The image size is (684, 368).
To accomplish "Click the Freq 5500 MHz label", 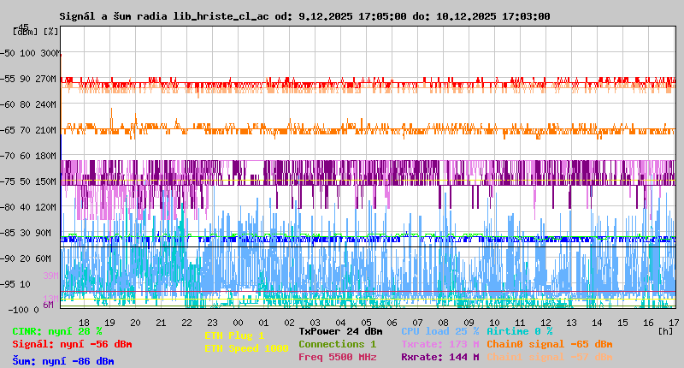I will [x=337, y=357].
